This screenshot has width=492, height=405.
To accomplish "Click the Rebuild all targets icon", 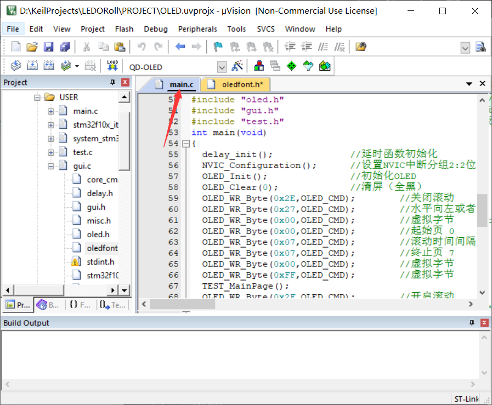I will tap(49, 66).
